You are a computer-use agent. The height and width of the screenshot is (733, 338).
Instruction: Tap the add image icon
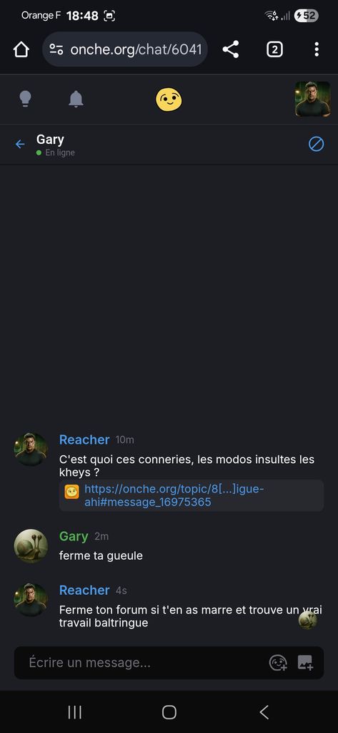click(305, 662)
